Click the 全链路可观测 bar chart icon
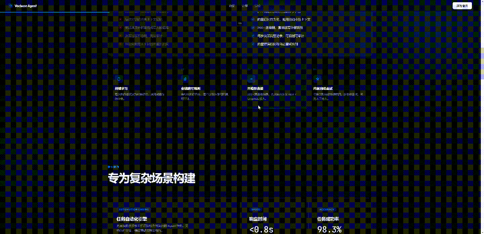 tap(185, 79)
